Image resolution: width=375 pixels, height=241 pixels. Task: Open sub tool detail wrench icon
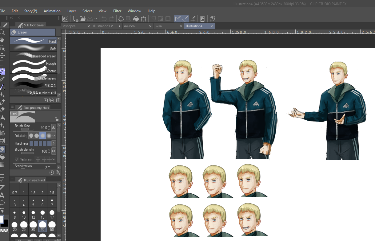(x=58, y=173)
